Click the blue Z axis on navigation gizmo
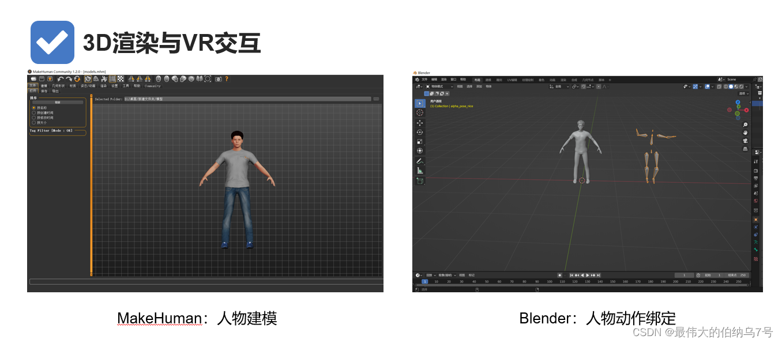This screenshot has height=343, width=782. pyautogui.click(x=738, y=102)
